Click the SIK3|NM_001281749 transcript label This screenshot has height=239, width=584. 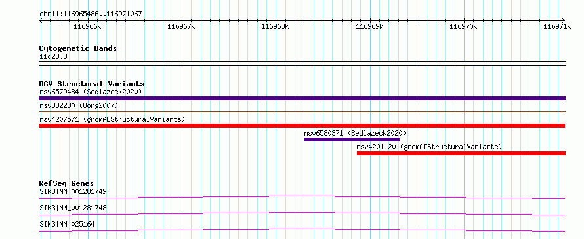pyautogui.click(x=73, y=192)
